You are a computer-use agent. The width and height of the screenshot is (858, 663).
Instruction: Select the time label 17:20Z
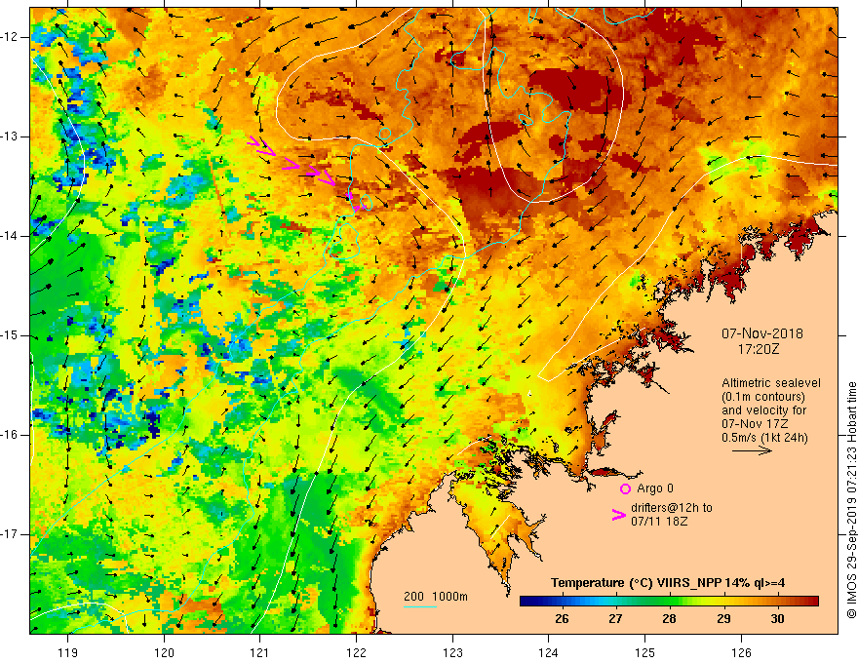[x=759, y=348]
